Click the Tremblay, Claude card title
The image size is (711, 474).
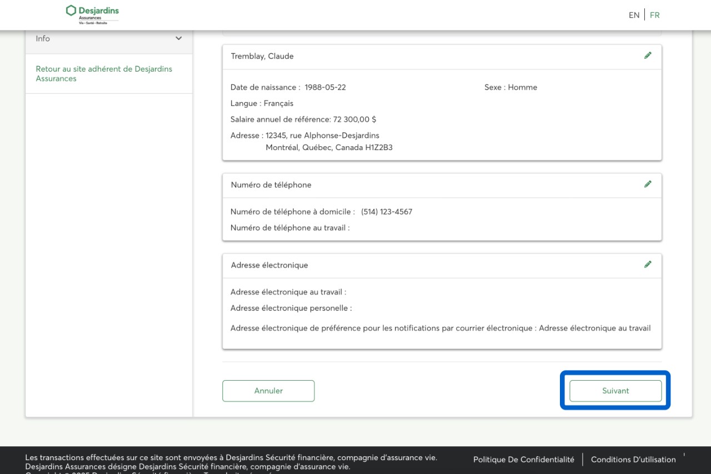click(x=262, y=56)
